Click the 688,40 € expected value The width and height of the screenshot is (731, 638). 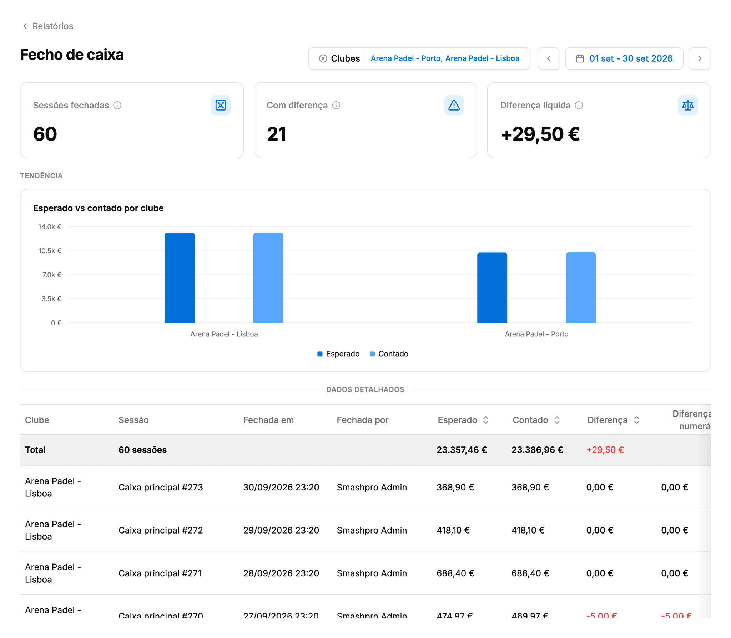pos(455,573)
